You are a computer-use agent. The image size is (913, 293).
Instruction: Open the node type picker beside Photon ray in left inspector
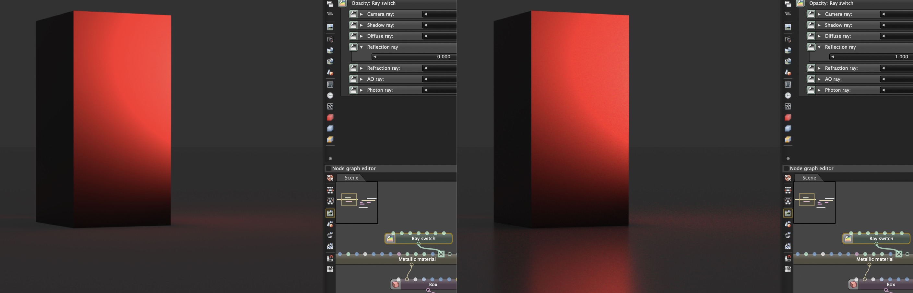coord(353,90)
